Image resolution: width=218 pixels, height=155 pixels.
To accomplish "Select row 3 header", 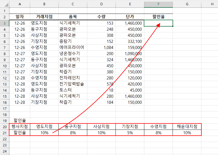I will point(5,23).
